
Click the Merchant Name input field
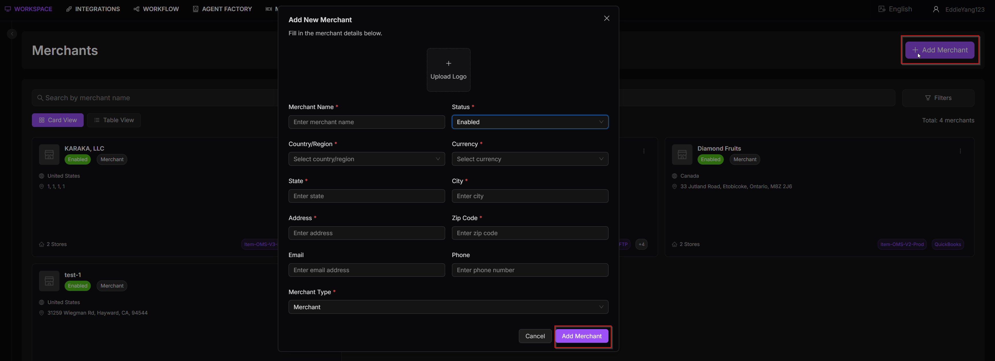[366, 122]
